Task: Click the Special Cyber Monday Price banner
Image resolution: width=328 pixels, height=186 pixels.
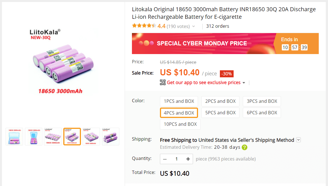Action: (202, 43)
